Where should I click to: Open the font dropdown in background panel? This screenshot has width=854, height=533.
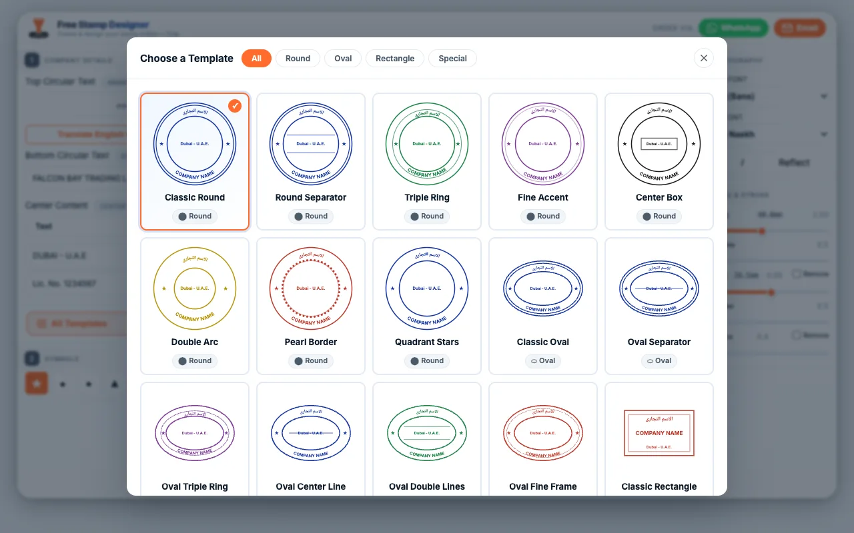[x=777, y=97]
